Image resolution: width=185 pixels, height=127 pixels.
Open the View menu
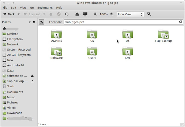pyautogui.click(x=23, y=8)
